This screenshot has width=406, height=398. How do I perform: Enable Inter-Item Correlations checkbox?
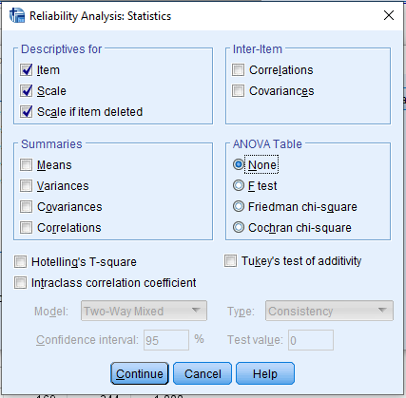(238, 70)
